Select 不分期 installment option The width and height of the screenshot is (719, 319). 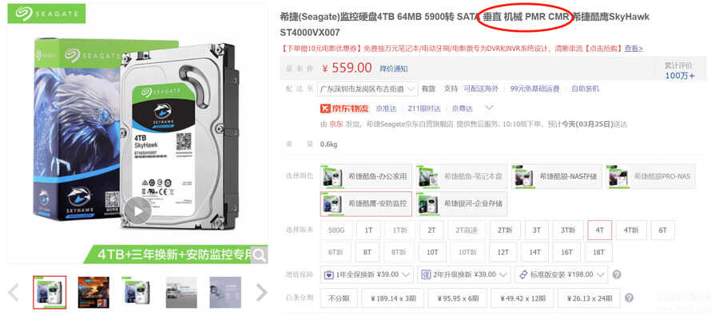pyautogui.click(x=340, y=298)
